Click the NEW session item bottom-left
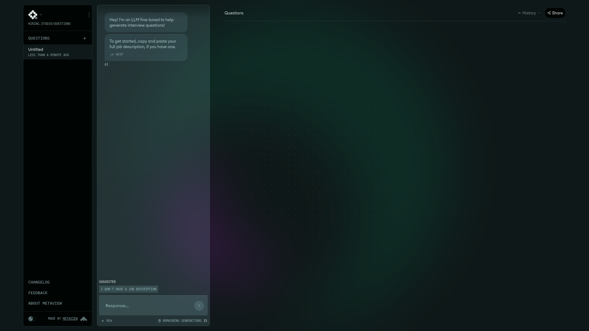This screenshot has width=589, height=331. click(x=106, y=321)
